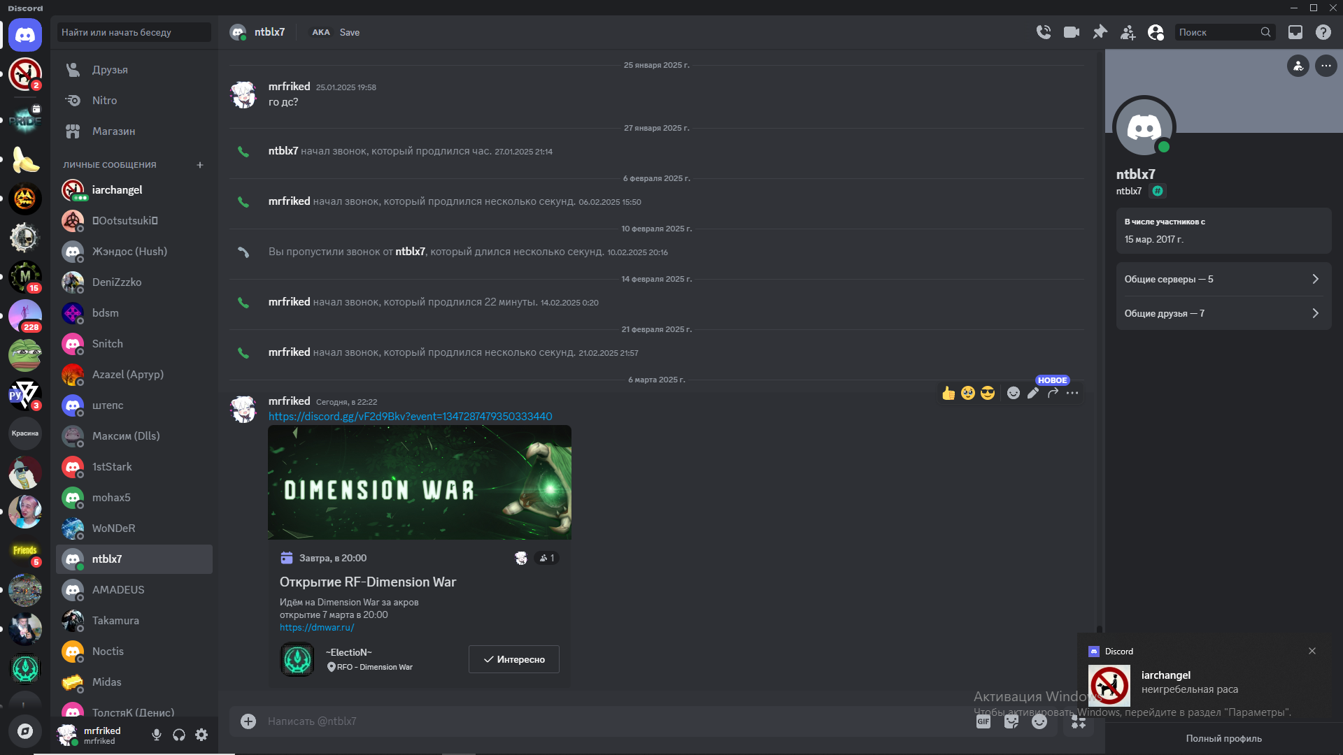Open the add reaction emoji picker
1343x755 pixels.
(x=1013, y=393)
